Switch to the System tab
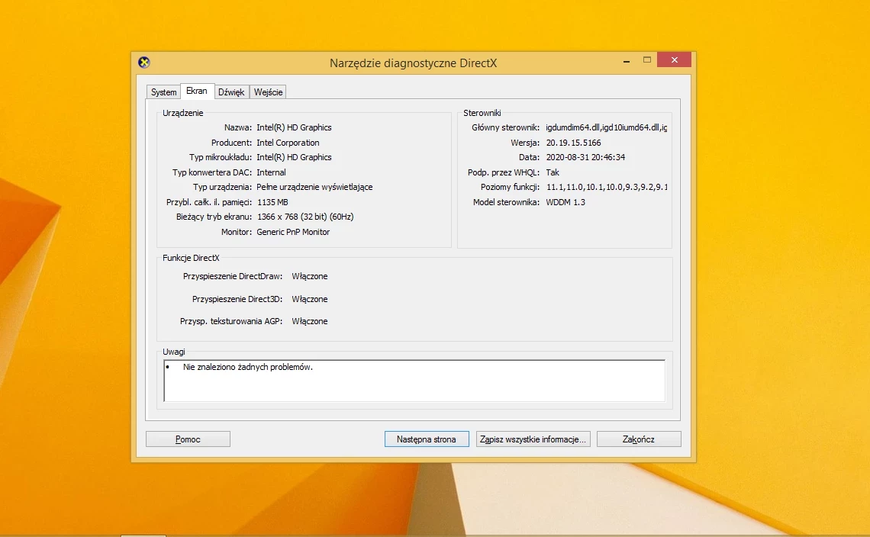Screen dimensions: 870x537 click(x=163, y=92)
